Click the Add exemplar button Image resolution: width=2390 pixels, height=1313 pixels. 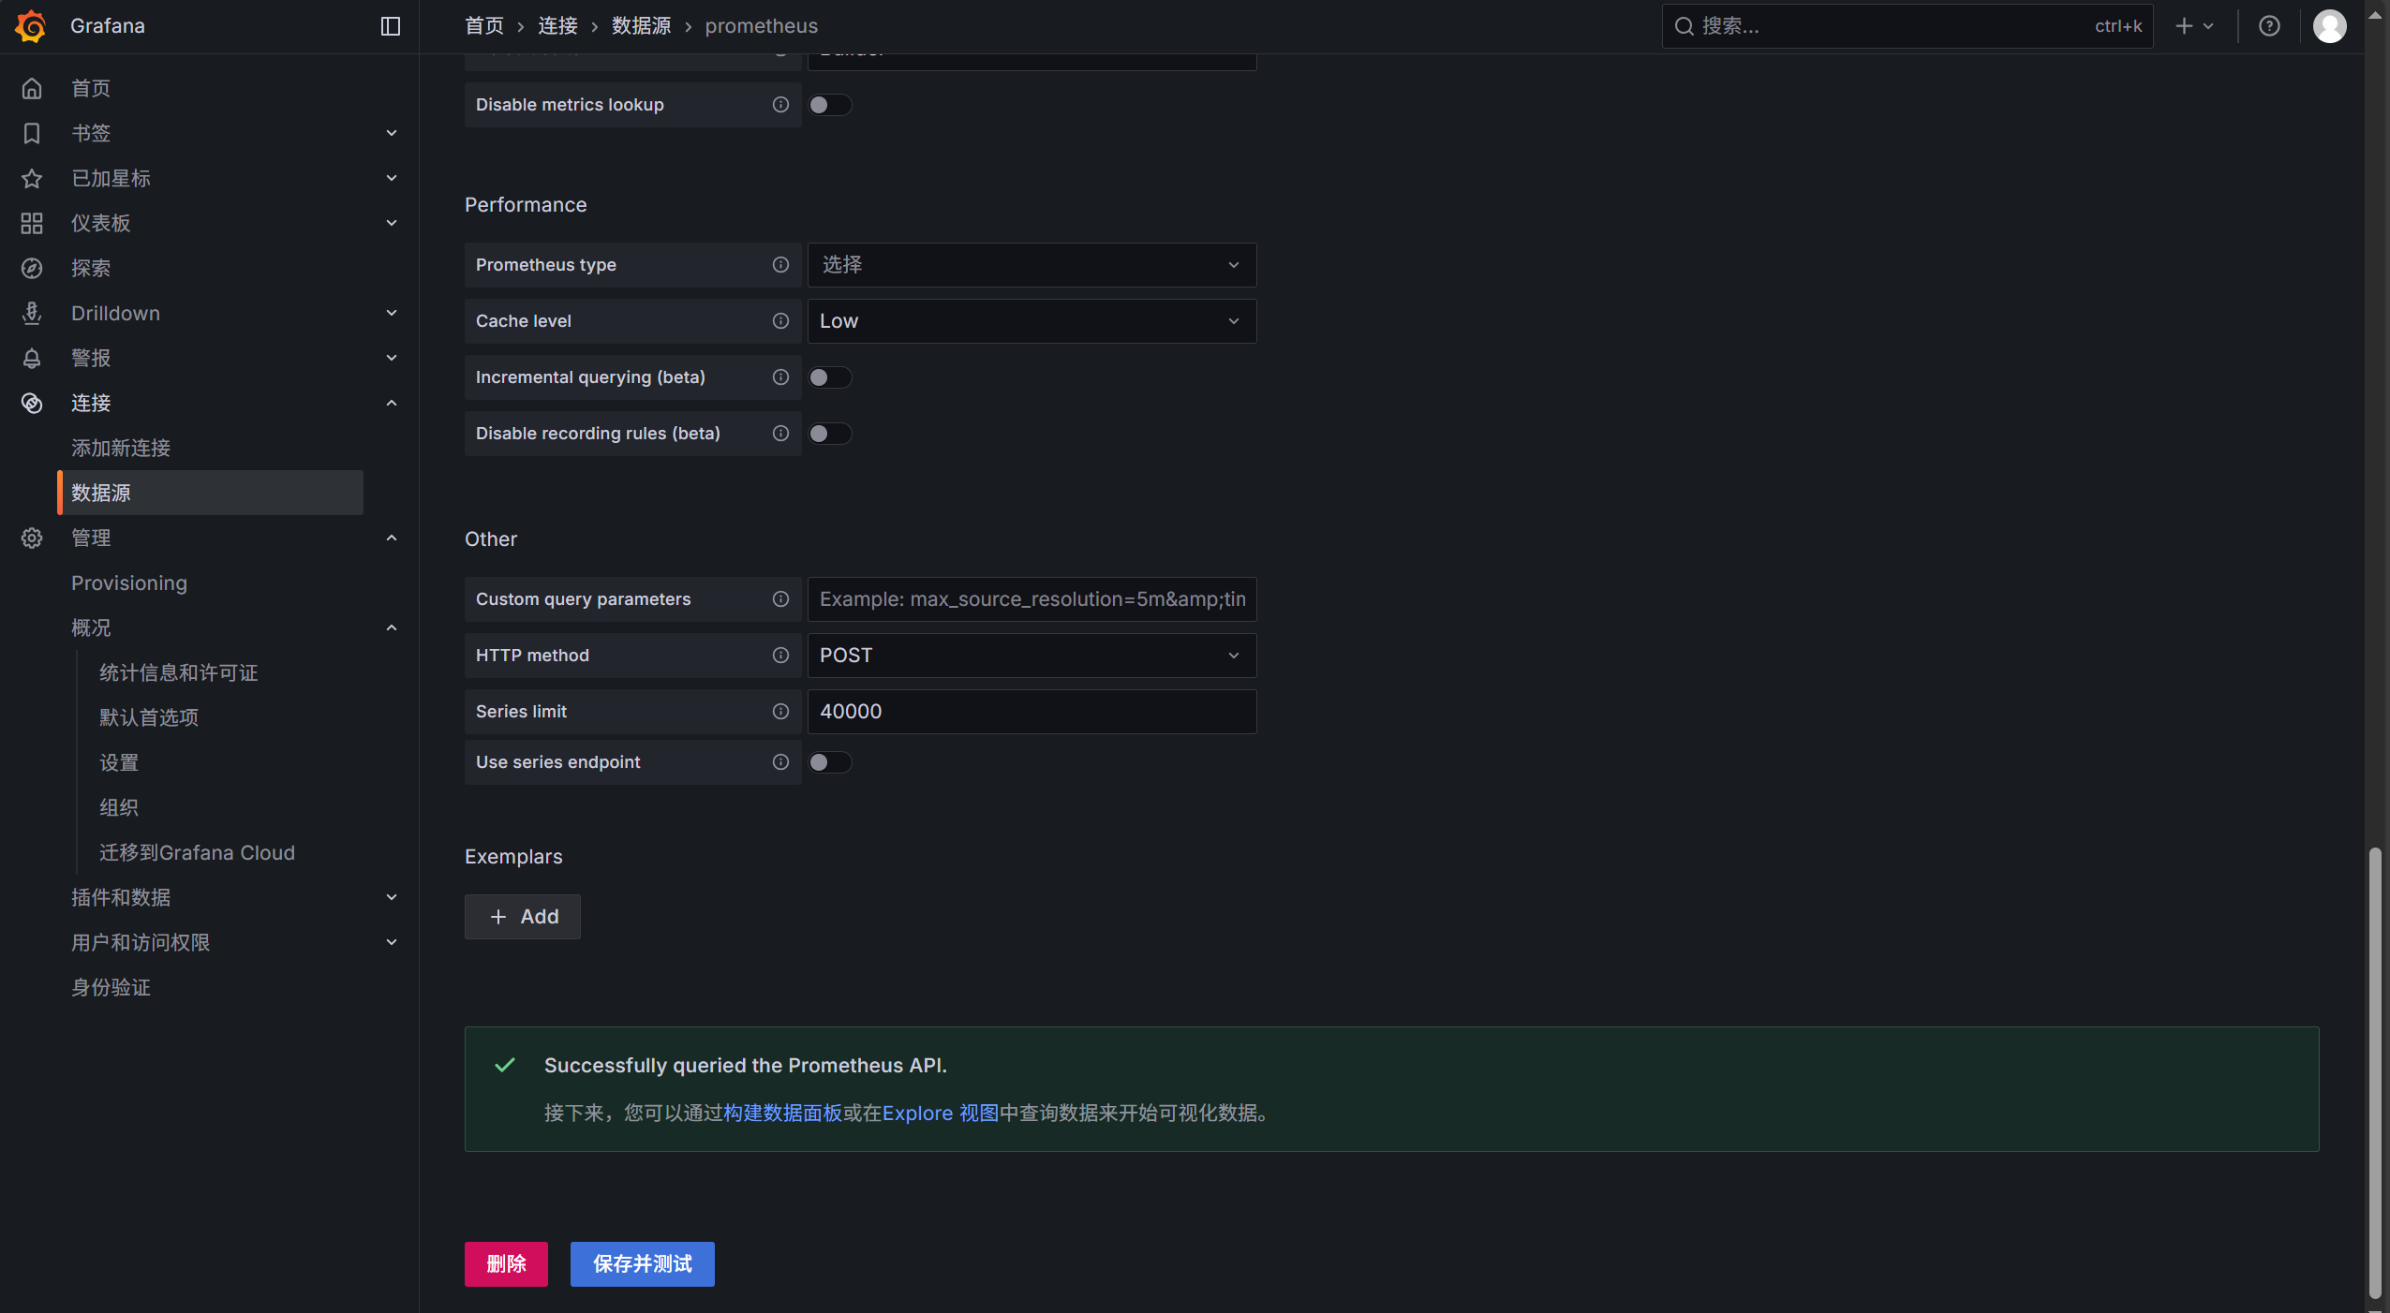523,917
